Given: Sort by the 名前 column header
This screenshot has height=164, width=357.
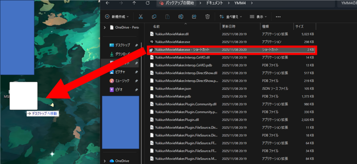Looking at the screenshot, I should tap(156, 26).
